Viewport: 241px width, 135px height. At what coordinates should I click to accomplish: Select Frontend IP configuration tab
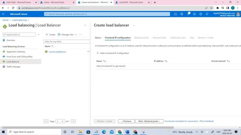[118, 37]
